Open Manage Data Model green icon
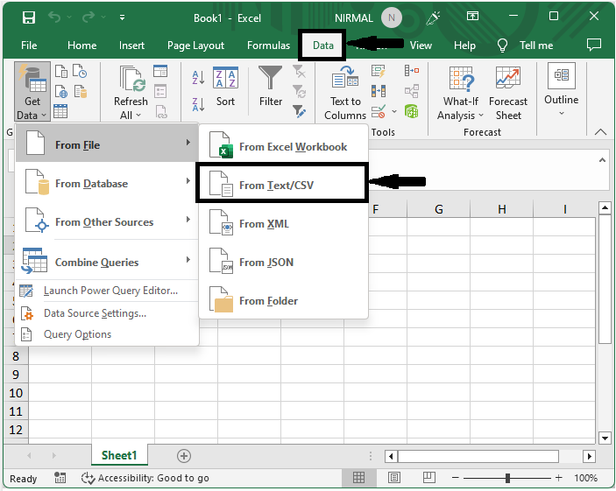Viewport: 616px width, 491px height. click(412, 111)
